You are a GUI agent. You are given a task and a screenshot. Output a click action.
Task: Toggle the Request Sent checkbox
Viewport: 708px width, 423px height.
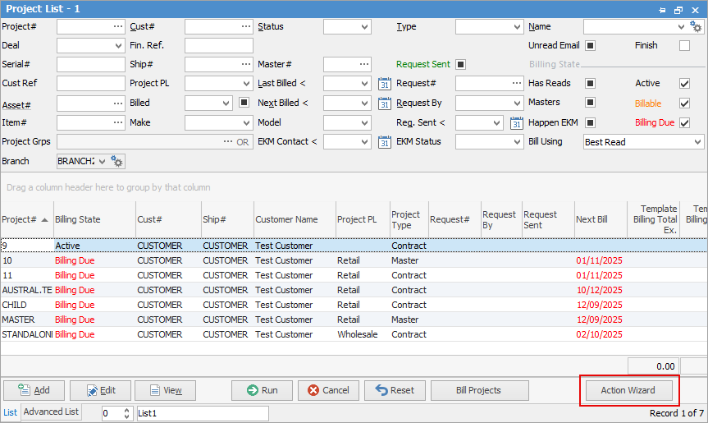click(460, 65)
